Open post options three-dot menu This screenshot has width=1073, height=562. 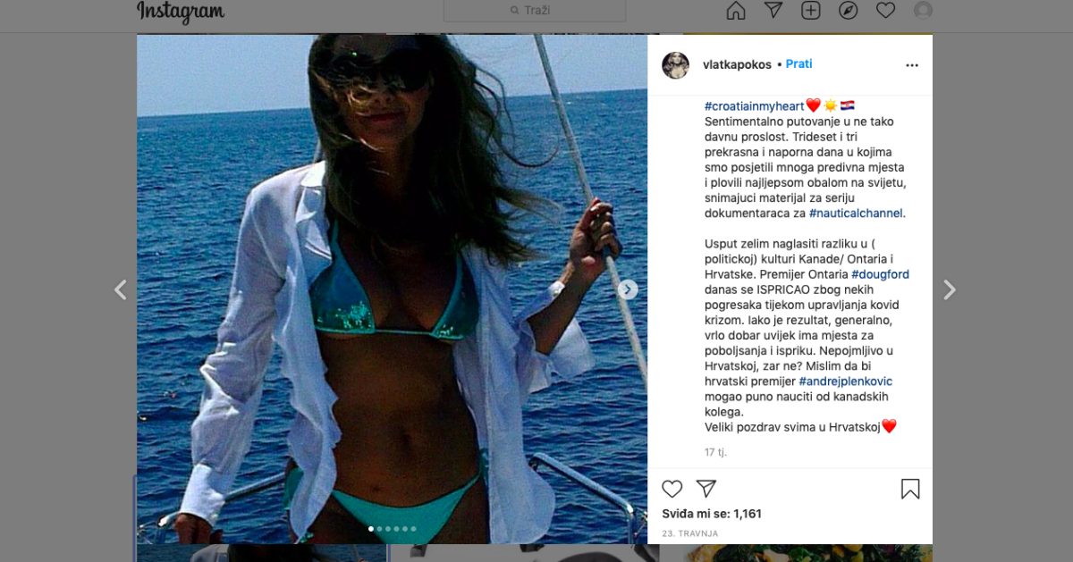912,65
